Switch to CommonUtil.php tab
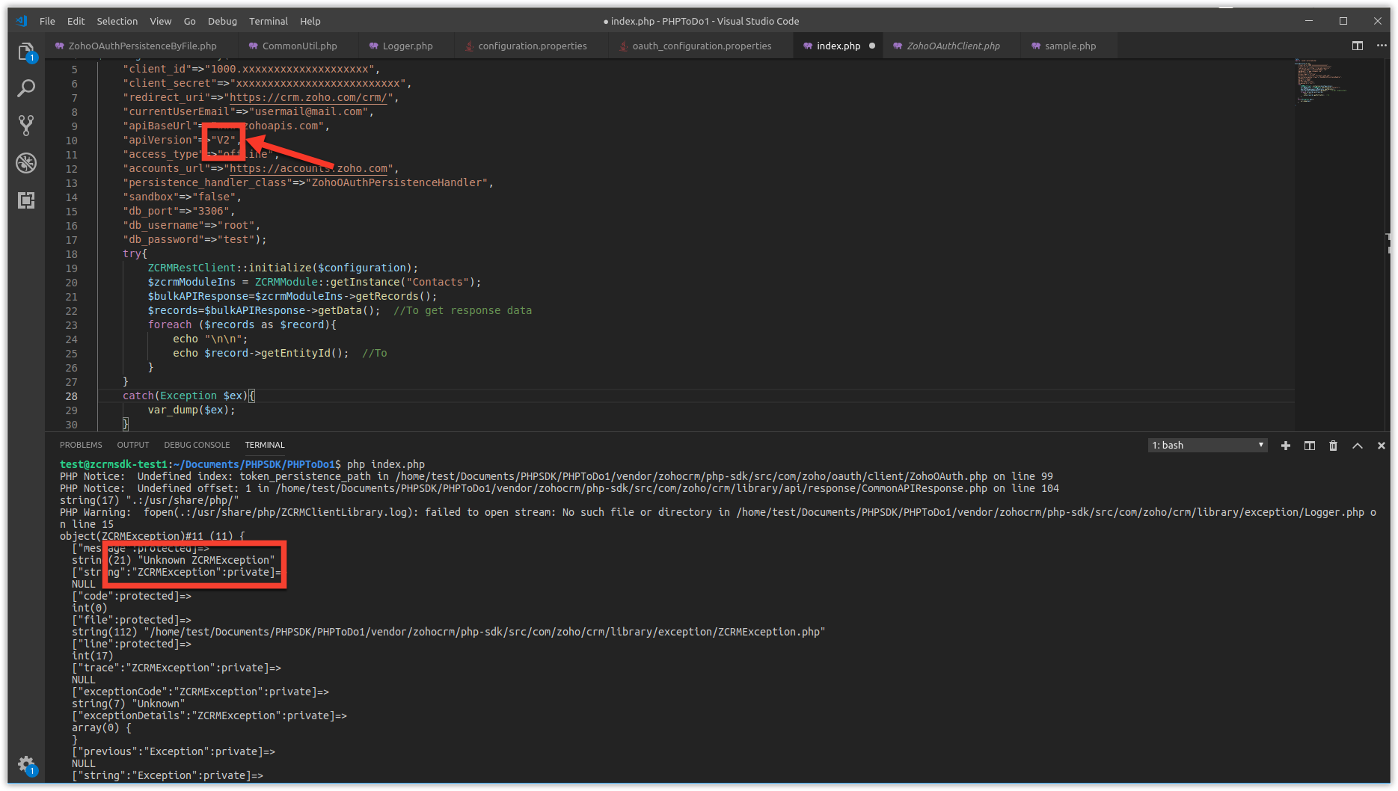 point(299,46)
